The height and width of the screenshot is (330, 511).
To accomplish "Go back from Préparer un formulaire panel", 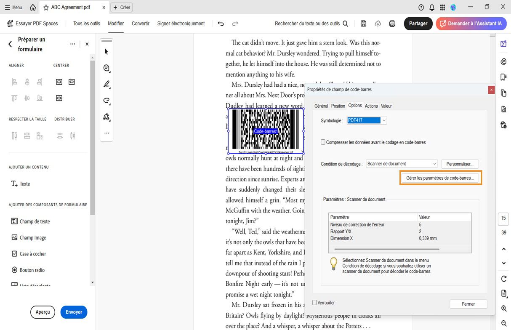I will click(11, 44).
